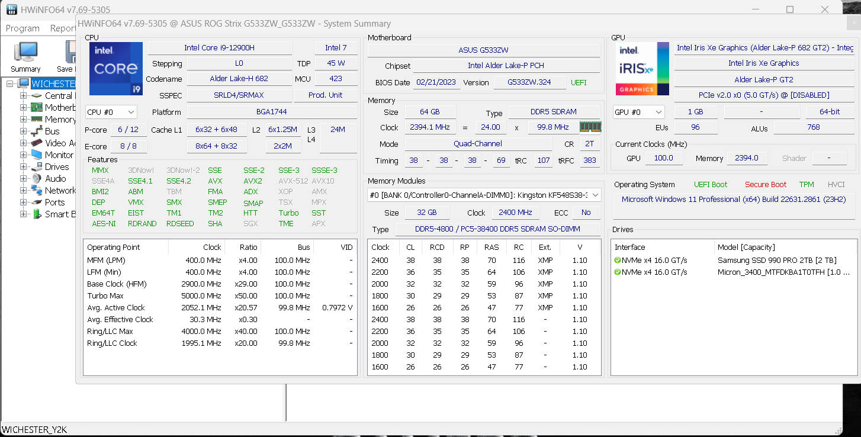Click the UEFI Boot status label
The width and height of the screenshot is (861, 437).
pyautogui.click(x=711, y=185)
